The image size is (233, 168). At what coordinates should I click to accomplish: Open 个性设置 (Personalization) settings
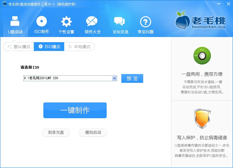click(66, 24)
